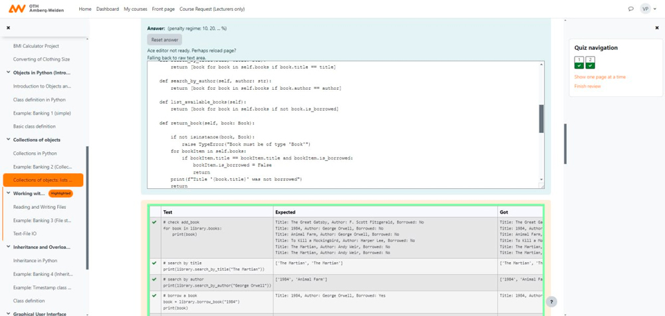Viewport: 665px width, 316px height.
Task: Open the messages chat bubble icon
Action: click(630, 9)
